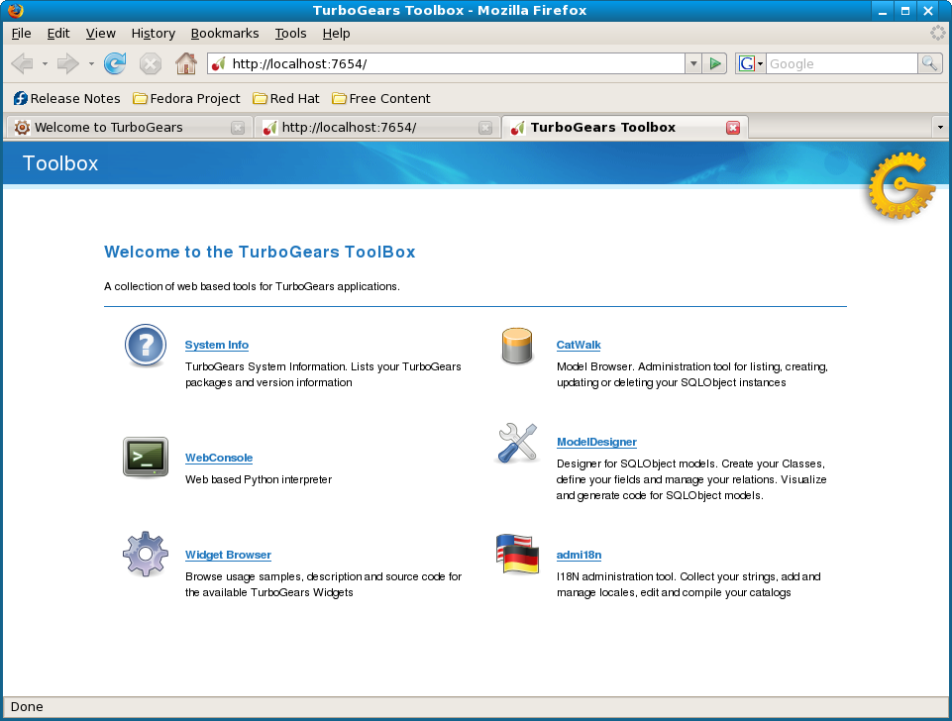Click the ModelDesigner wrench and screwdriver icon

(517, 444)
